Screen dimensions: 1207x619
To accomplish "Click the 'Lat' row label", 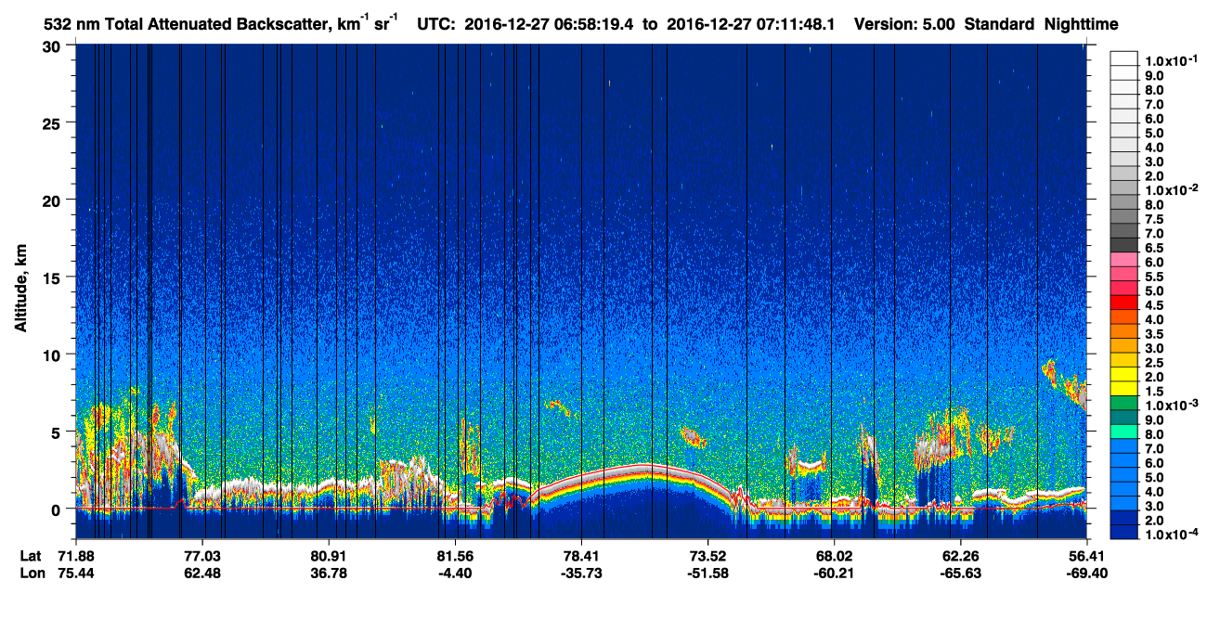I will [x=31, y=555].
